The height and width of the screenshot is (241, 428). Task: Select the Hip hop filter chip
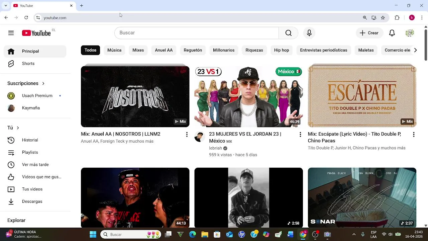[282, 50]
